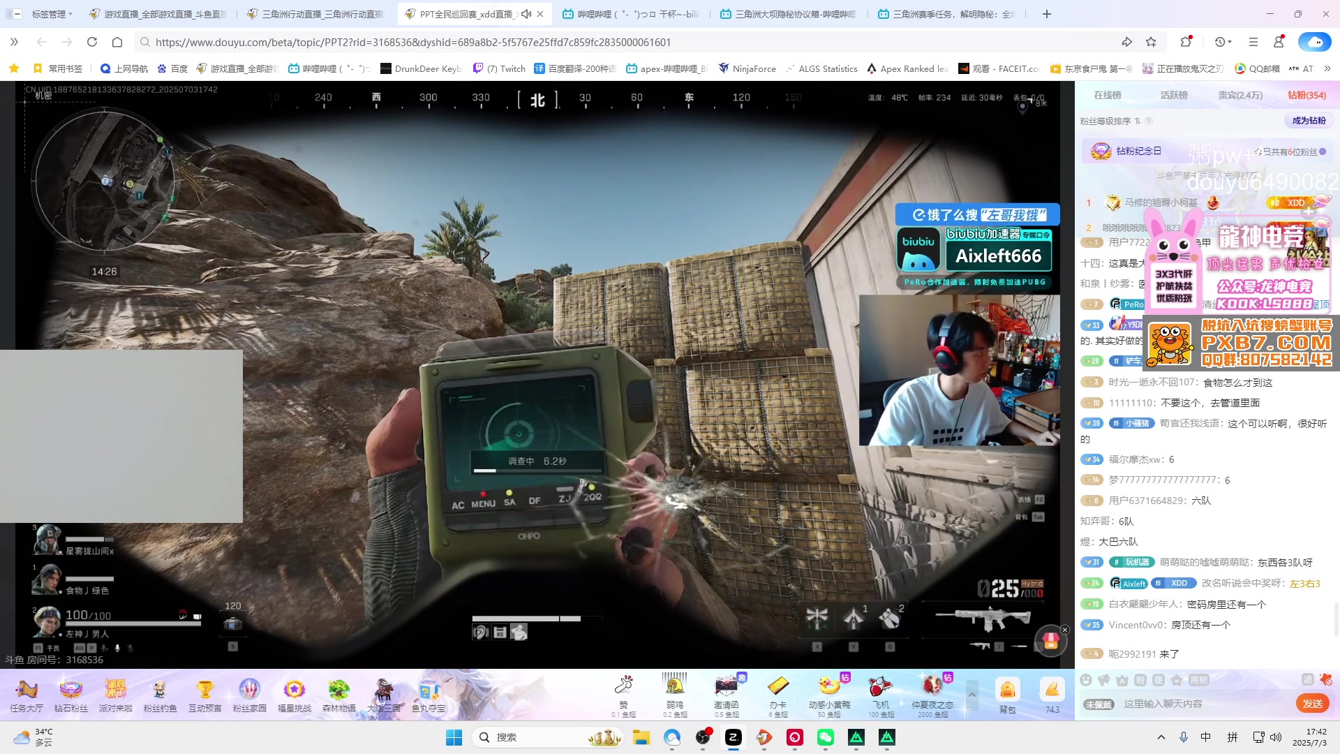Image resolution: width=1340 pixels, height=754 pixels.
Task: Expand bookmarks bar overflow chevron
Action: (x=1327, y=68)
